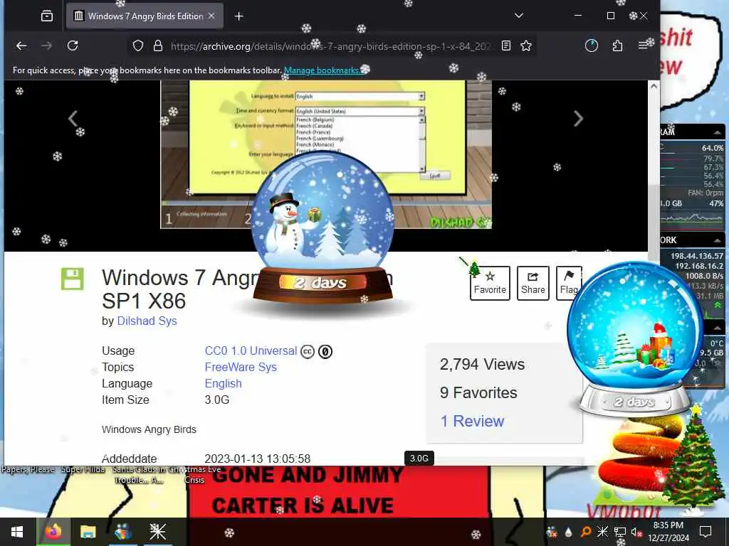
Task: View site security padlock info
Action: click(158, 45)
